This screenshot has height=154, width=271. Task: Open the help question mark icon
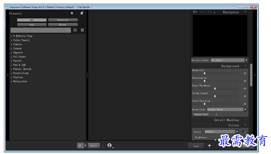pos(109,146)
